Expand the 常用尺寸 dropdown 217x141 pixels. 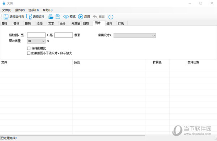click(135, 35)
